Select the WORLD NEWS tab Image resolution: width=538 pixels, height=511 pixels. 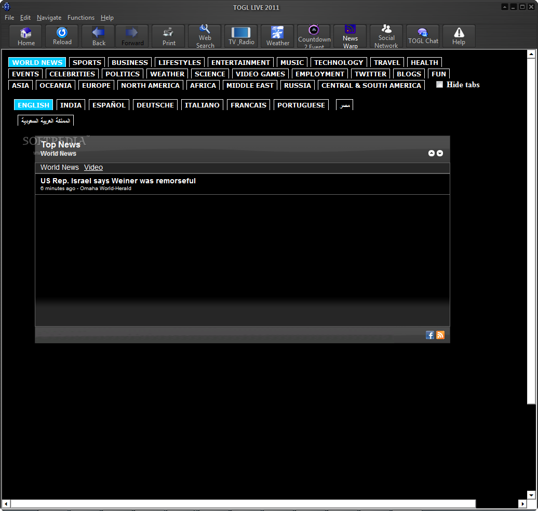pos(37,62)
